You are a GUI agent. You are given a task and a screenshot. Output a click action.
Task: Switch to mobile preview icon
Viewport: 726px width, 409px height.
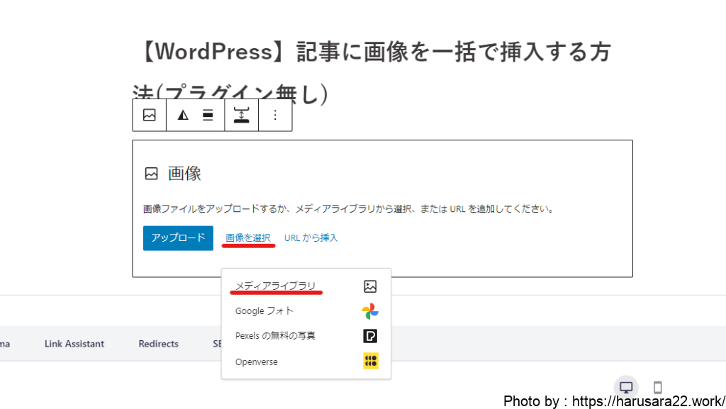[657, 387]
